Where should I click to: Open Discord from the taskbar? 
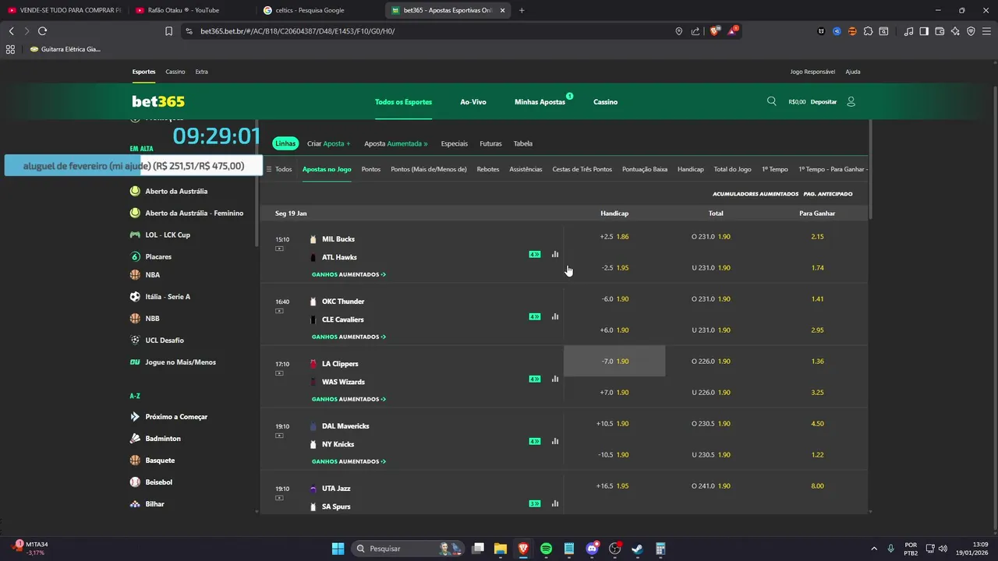[592, 549]
